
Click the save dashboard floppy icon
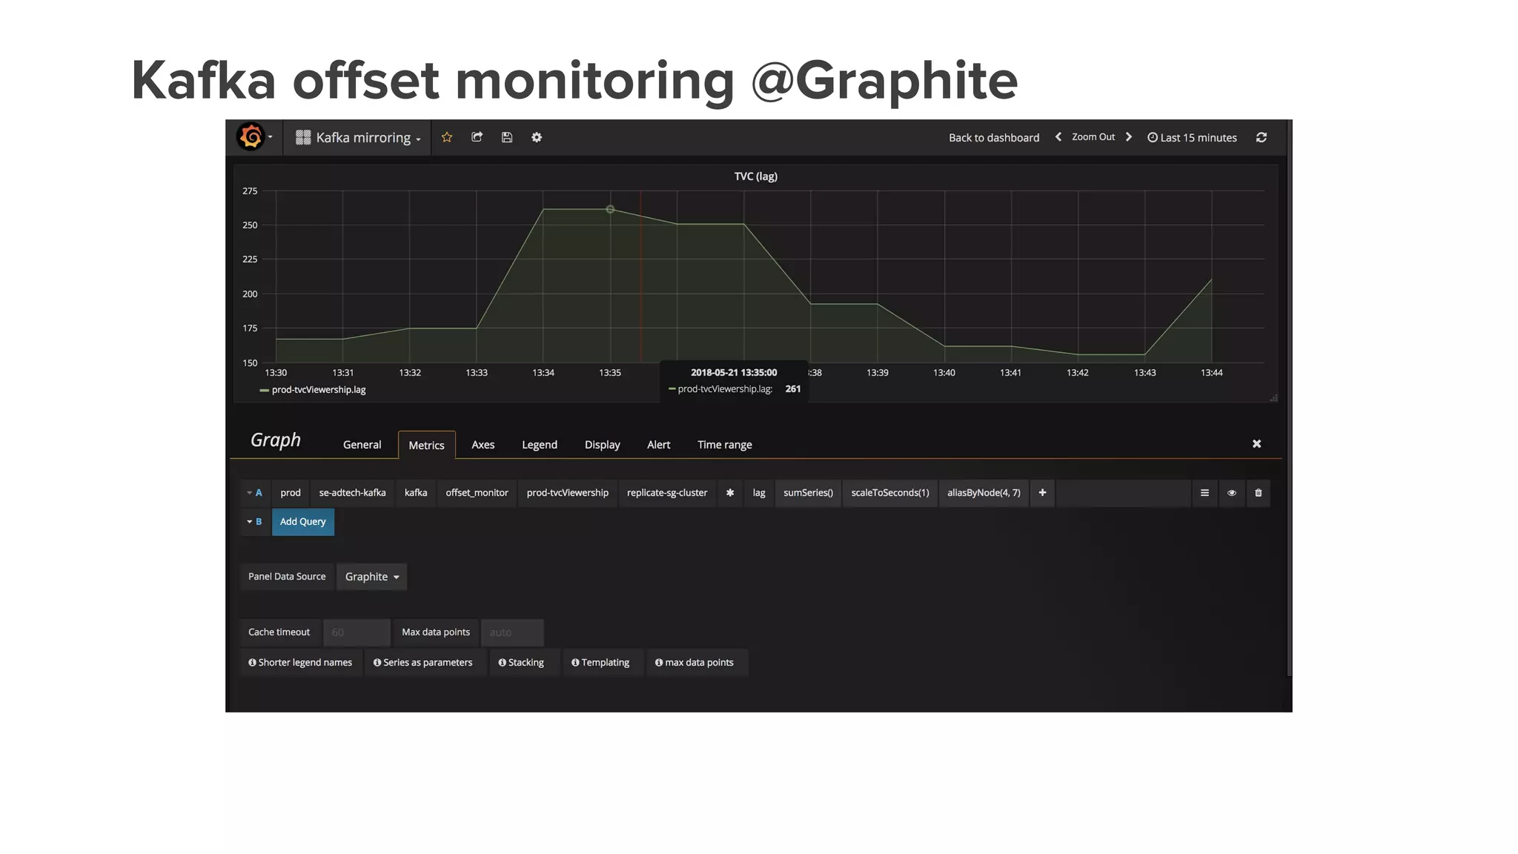point(507,137)
